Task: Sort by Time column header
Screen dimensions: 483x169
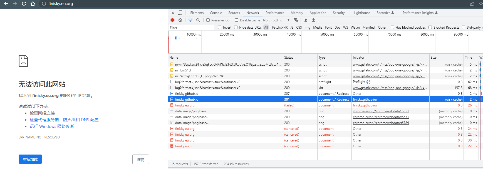Action: [471, 58]
